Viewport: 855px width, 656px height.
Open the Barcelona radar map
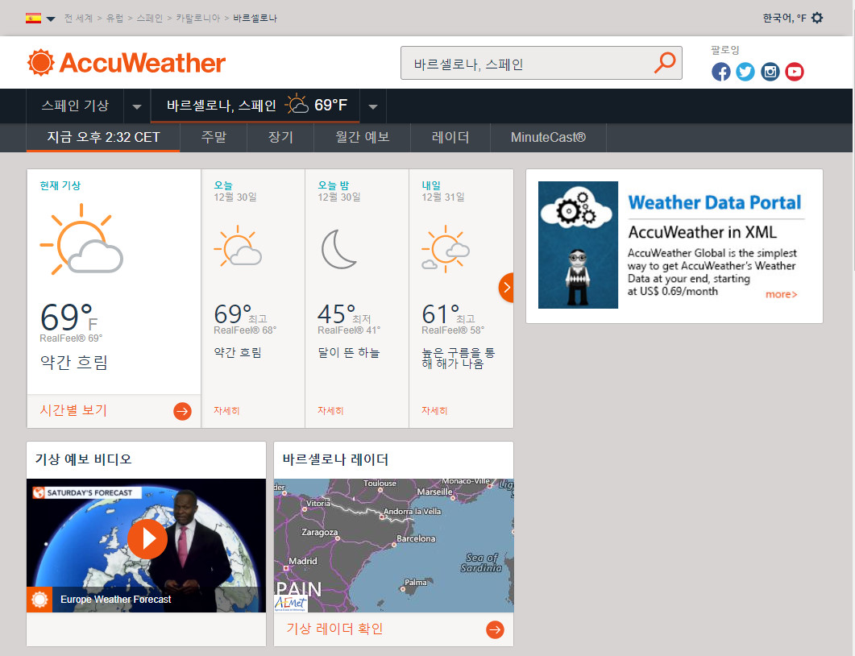(394, 546)
